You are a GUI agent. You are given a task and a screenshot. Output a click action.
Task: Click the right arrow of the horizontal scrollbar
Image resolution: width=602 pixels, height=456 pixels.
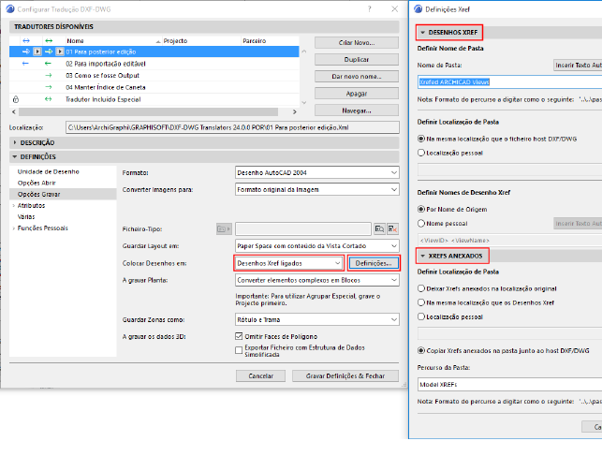point(295,111)
